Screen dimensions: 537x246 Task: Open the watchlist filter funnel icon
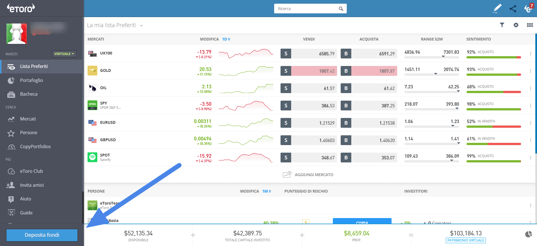click(502, 25)
